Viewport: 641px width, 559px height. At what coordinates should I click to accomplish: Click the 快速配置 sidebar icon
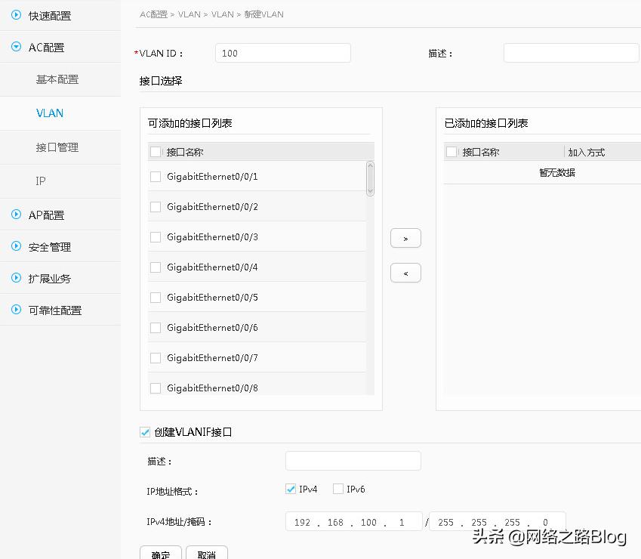pos(17,14)
